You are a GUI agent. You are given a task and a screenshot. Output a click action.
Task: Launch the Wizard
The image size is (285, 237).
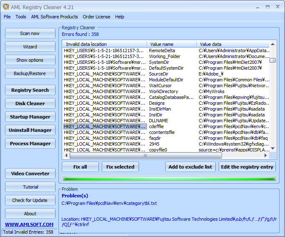coord(30,47)
